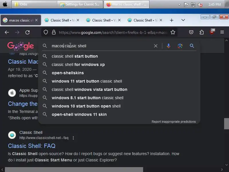Close the third browser tab
229x172 pixels.
click(x=119, y=20)
